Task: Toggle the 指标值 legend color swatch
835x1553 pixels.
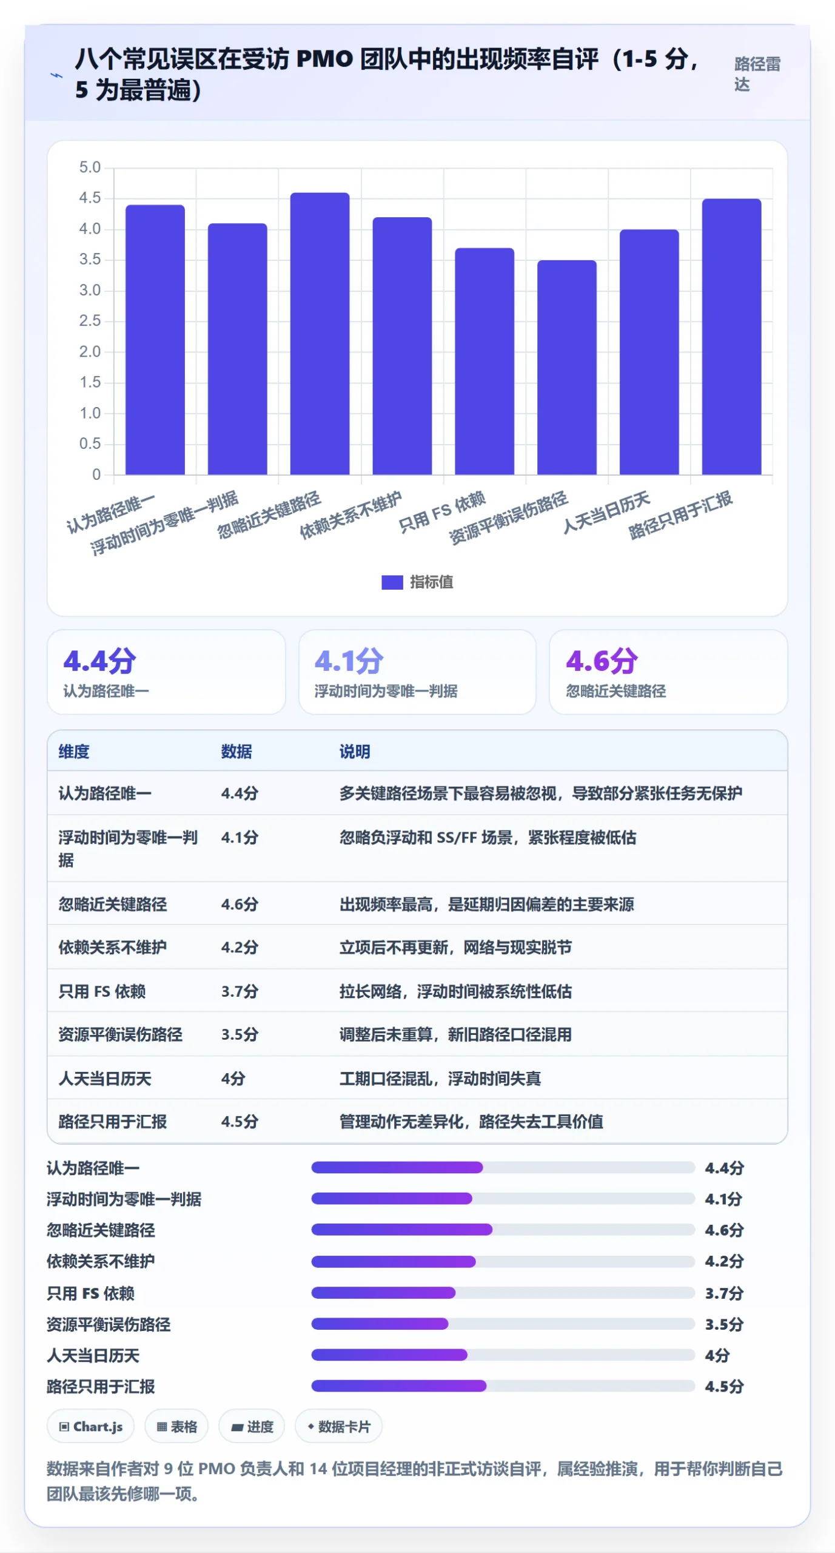Action: click(x=392, y=582)
